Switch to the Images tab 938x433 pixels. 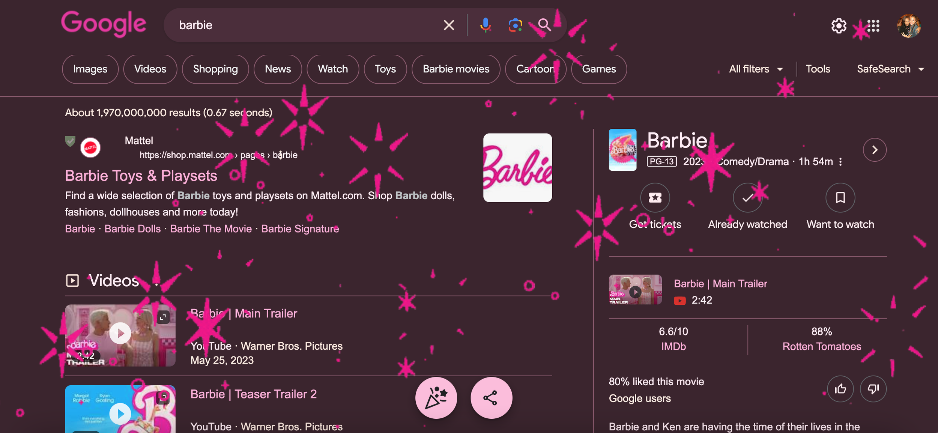pos(90,69)
